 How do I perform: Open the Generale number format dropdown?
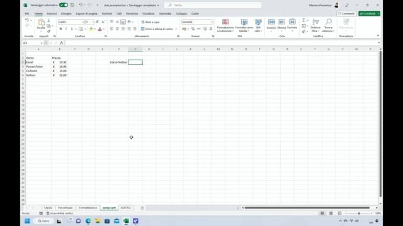pyautogui.click(x=212, y=22)
